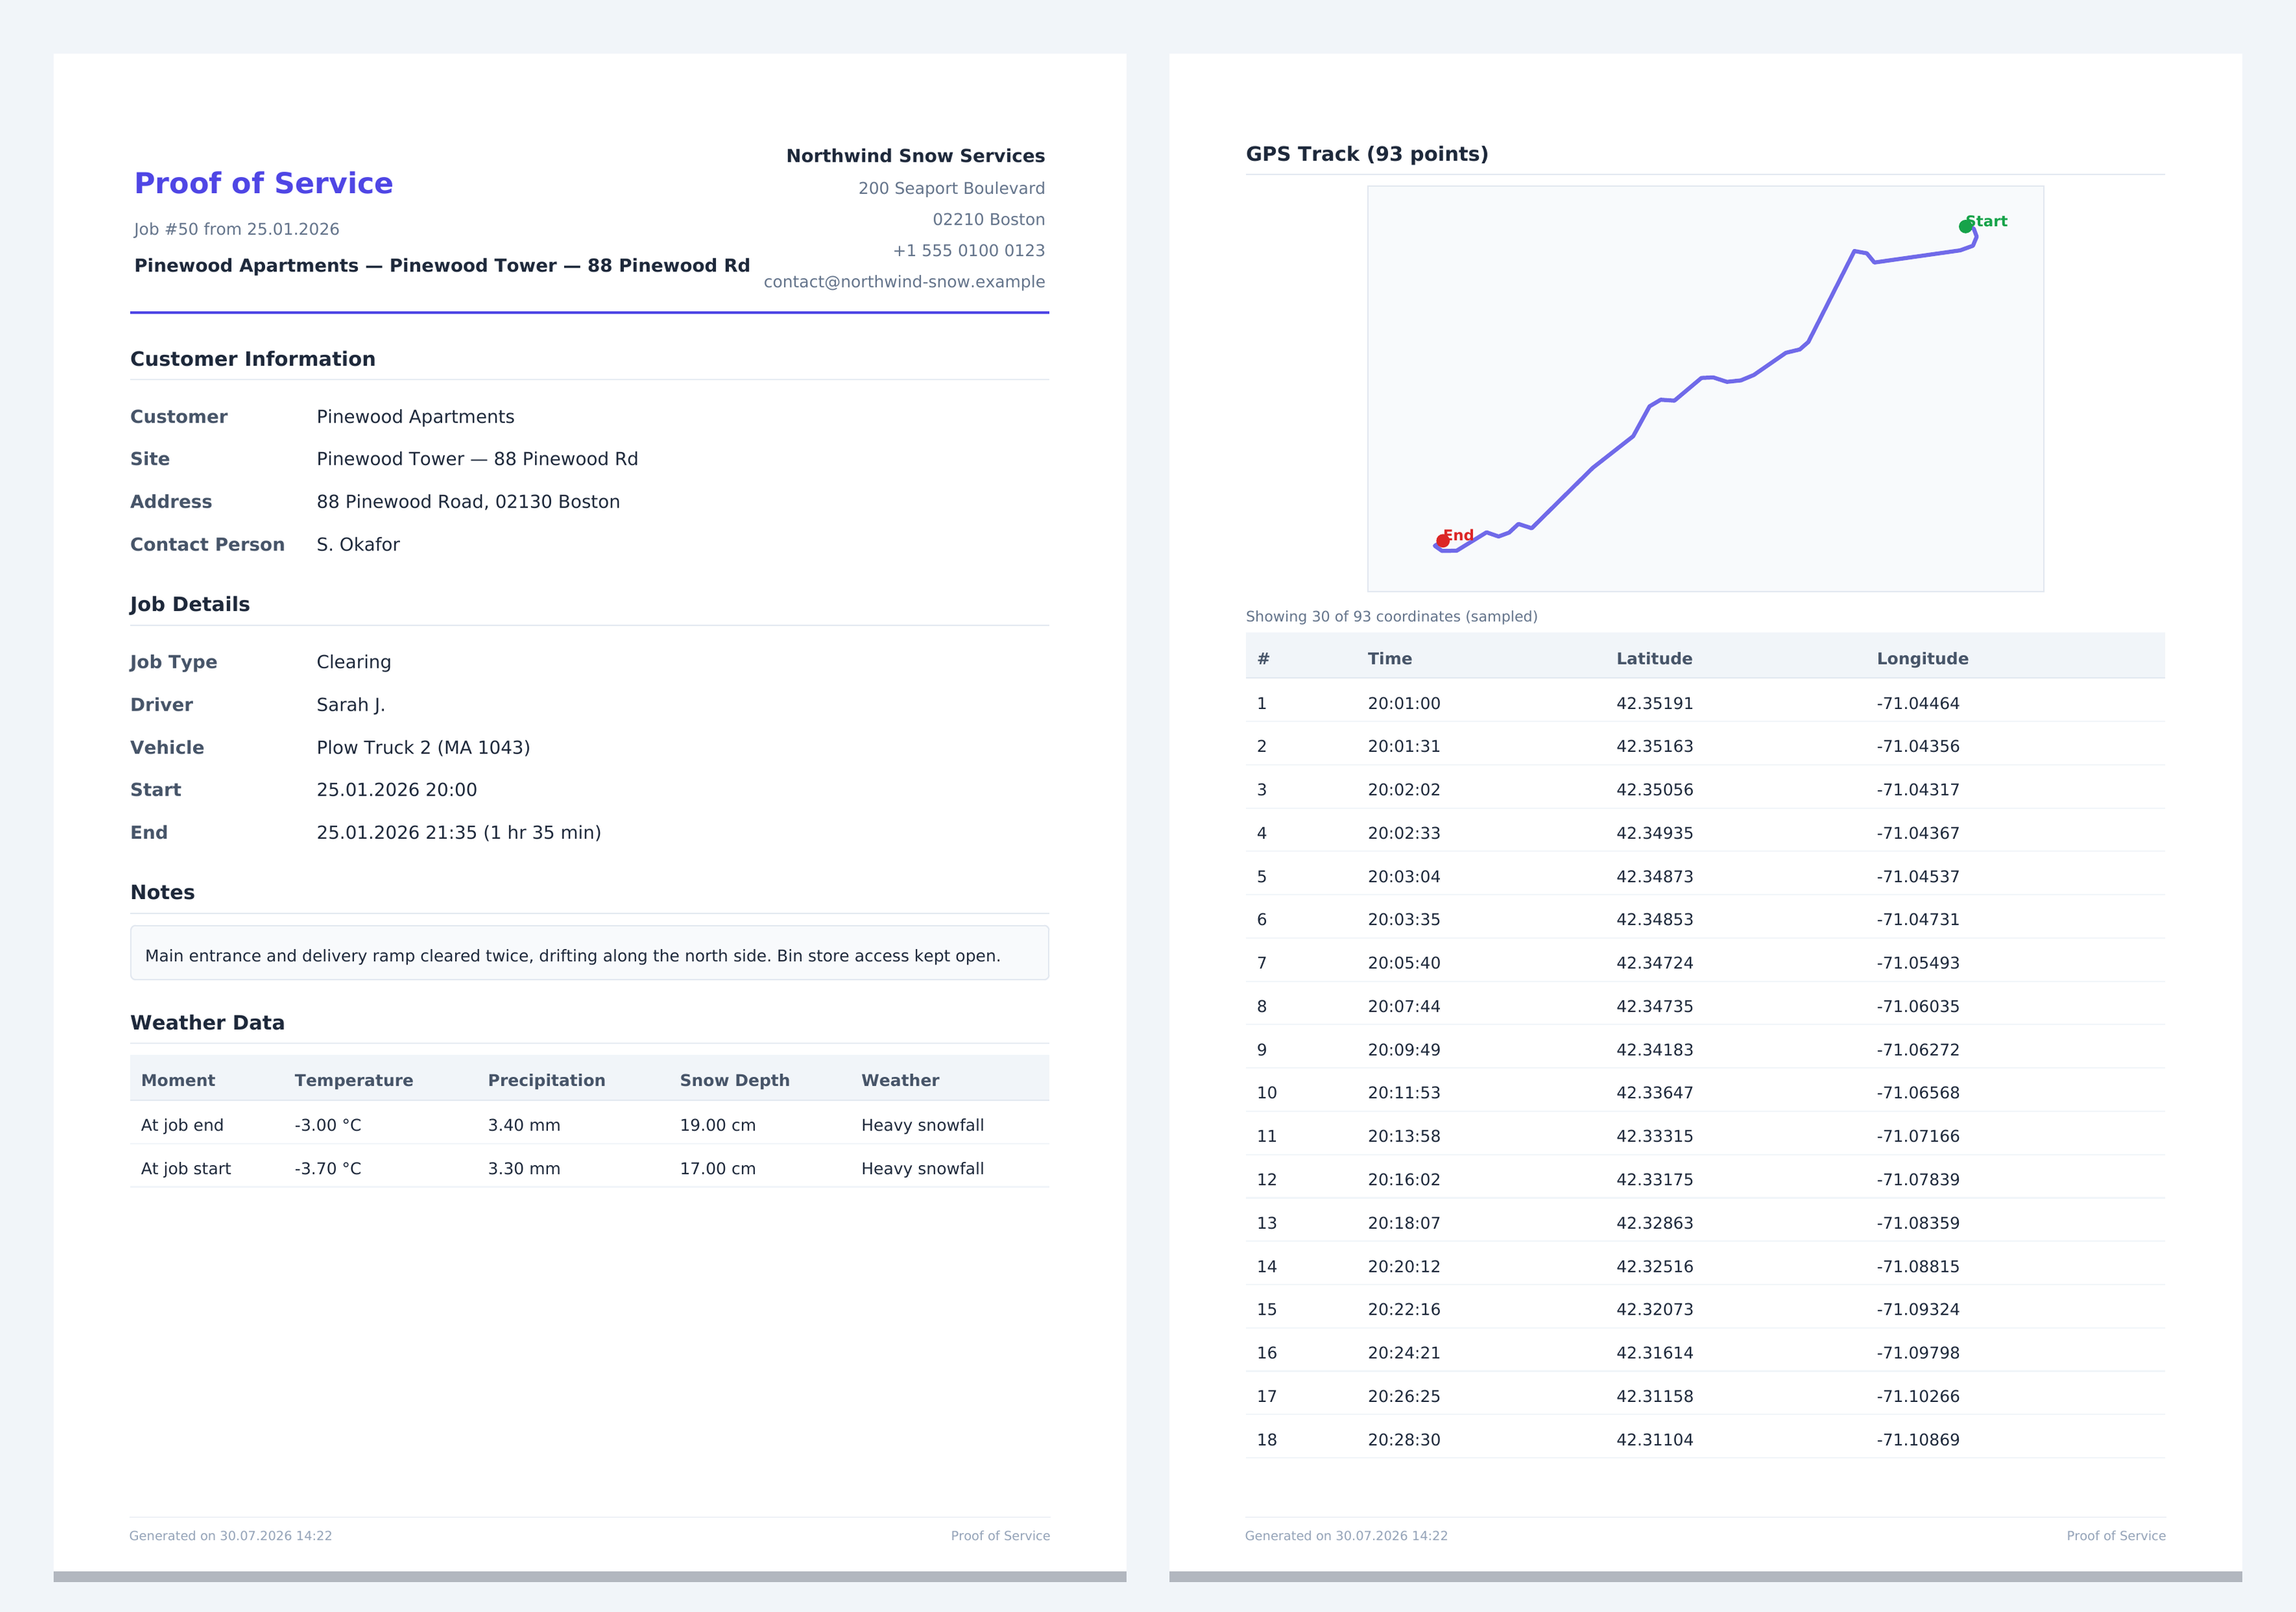Select the 'At job end' row label
The height and width of the screenshot is (1612, 2296).
click(182, 1125)
